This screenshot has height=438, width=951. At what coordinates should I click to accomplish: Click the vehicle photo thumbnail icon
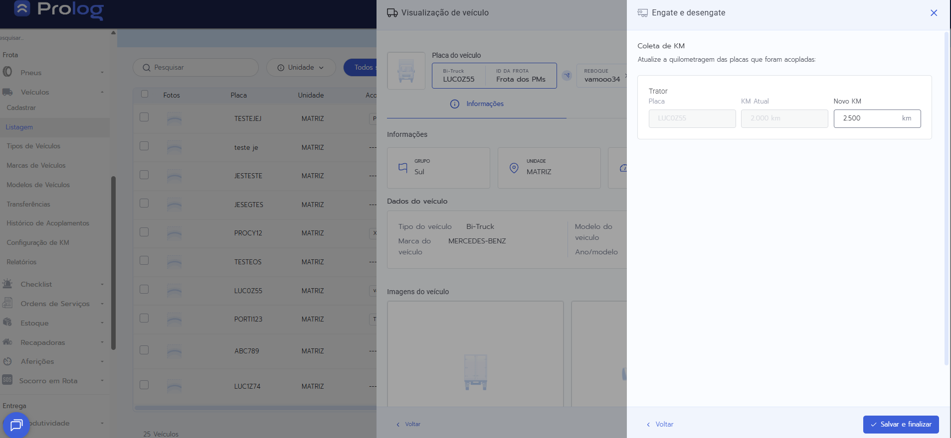(406, 71)
